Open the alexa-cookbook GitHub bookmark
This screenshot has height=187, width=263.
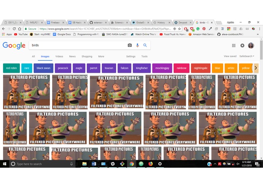click(x=230, y=34)
